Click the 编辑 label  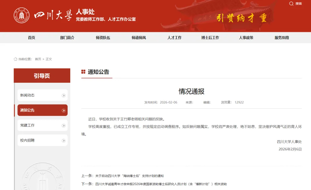click(207, 102)
